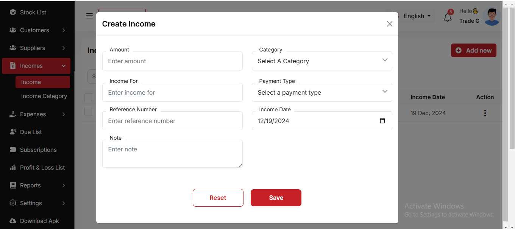515x229 pixels.
Task: Check the first income row checkbox
Action: click(88, 112)
